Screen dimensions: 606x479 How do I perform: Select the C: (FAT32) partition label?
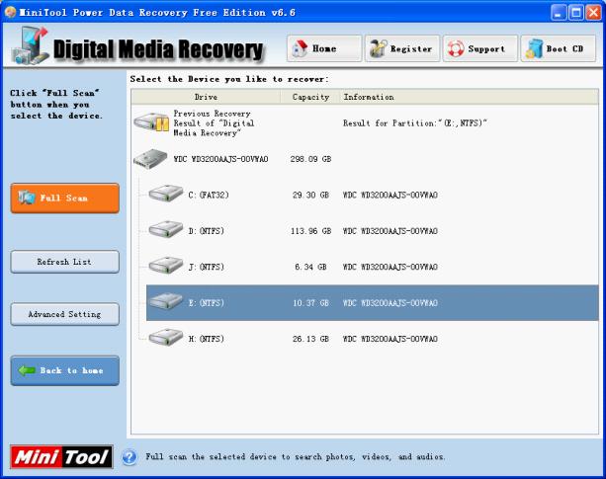[x=209, y=195]
